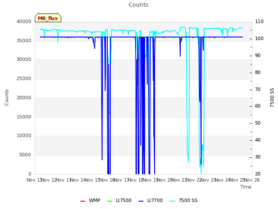Click the Nov 11 date tick label

[x=34, y=180]
